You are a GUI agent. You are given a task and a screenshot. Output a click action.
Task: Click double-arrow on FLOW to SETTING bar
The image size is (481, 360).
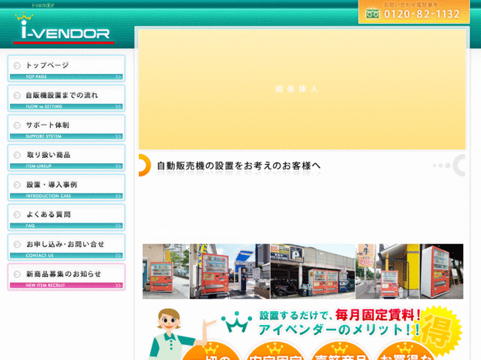(118, 106)
